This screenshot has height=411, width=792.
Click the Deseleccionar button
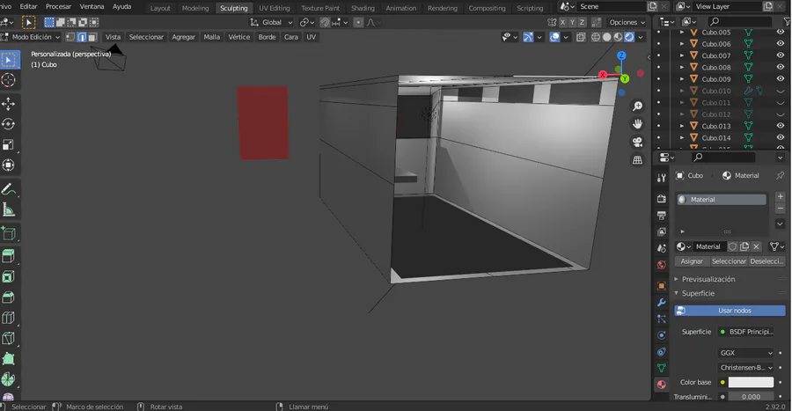766,261
